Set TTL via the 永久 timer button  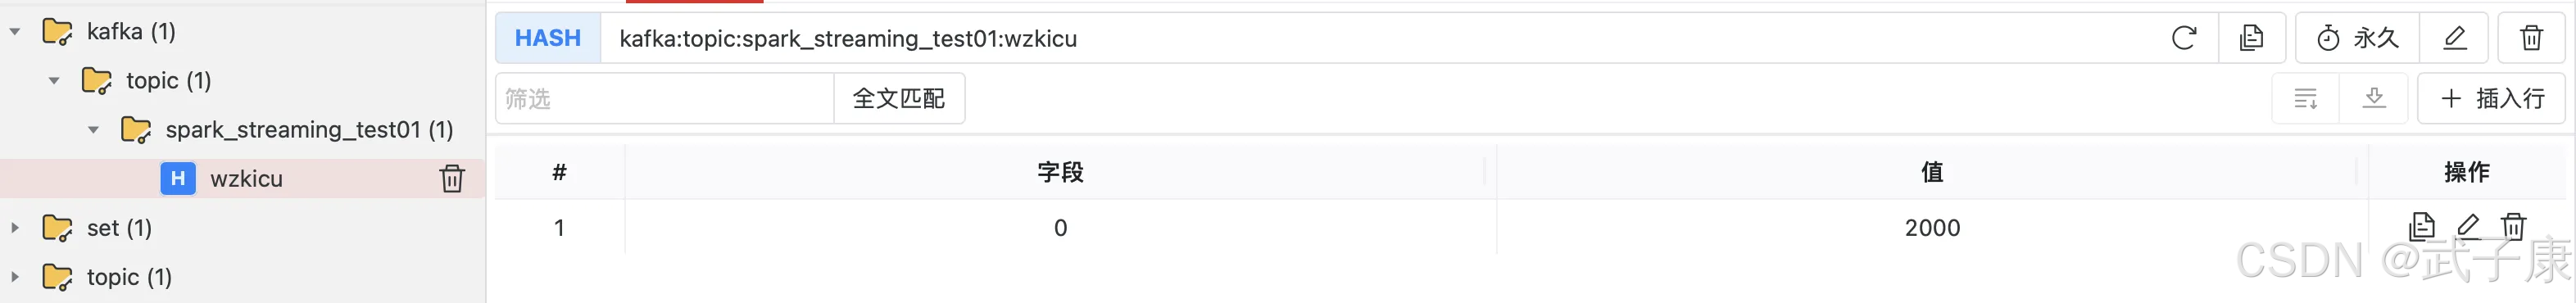click(x=2356, y=38)
